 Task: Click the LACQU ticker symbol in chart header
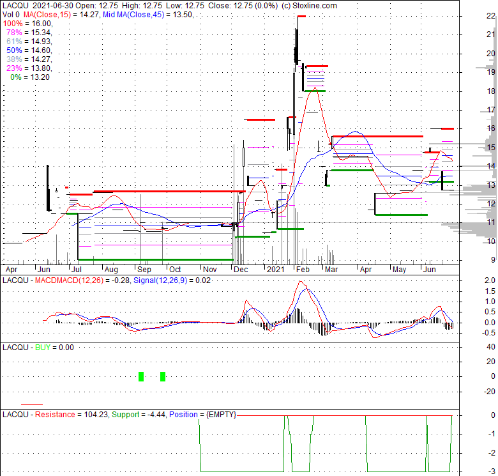15,6
